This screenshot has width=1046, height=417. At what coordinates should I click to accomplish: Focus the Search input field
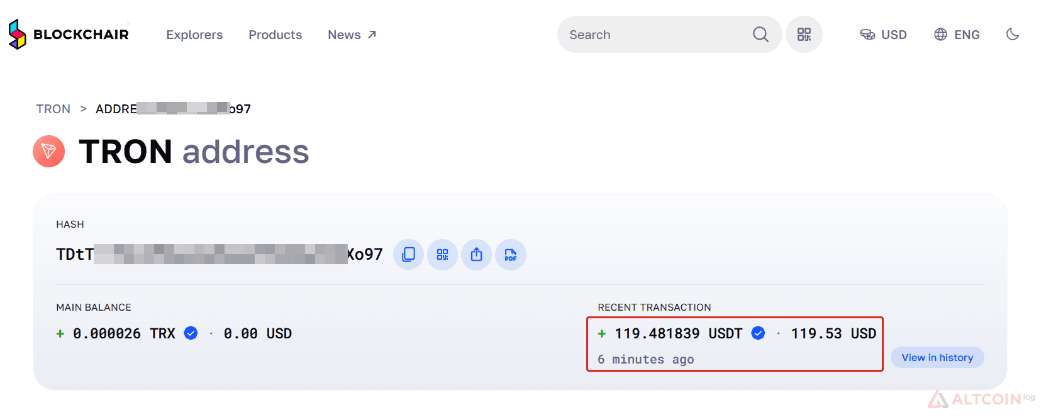(x=657, y=35)
